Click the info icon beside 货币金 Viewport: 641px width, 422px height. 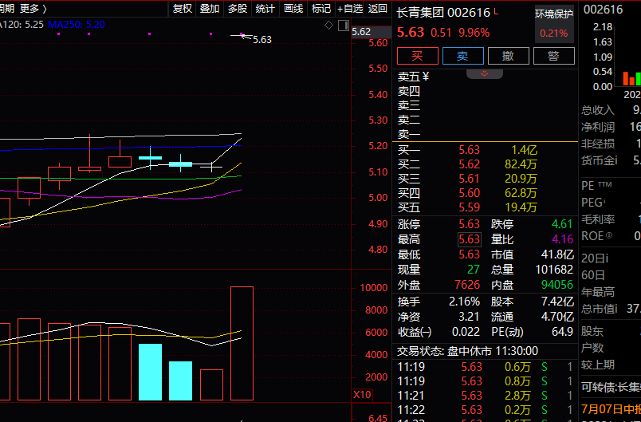coord(616,160)
